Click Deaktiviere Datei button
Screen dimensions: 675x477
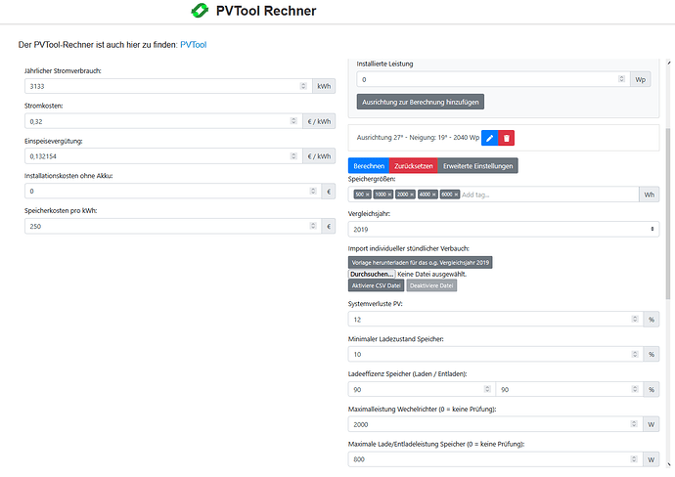click(x=431, y=285)
